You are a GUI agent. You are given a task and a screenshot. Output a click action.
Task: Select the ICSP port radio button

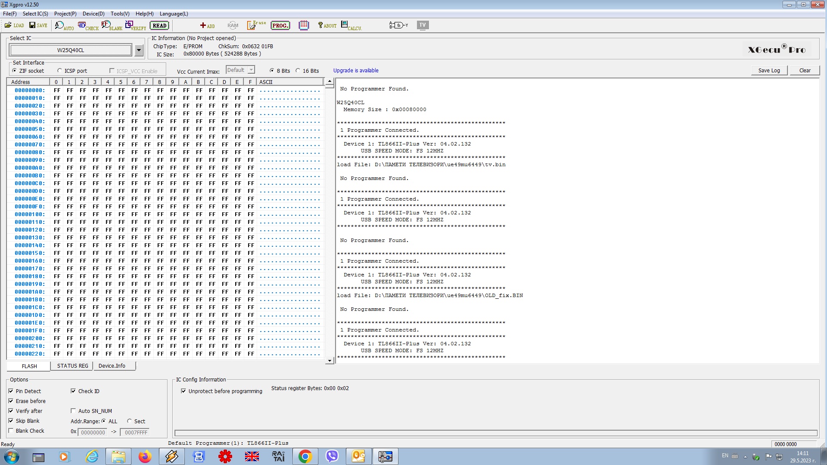60,71
